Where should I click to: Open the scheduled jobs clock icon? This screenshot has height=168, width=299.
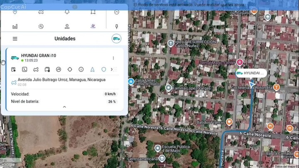click(67, 27)
